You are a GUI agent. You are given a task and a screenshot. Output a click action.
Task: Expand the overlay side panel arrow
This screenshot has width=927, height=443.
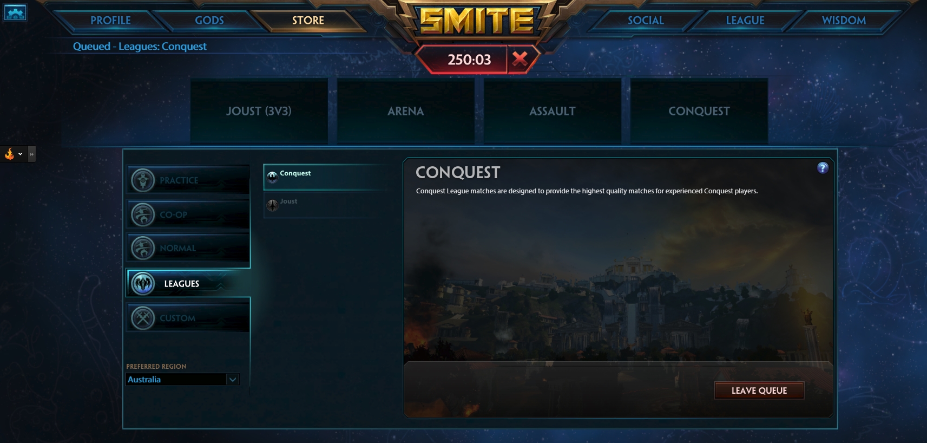[x=31, y=154]
